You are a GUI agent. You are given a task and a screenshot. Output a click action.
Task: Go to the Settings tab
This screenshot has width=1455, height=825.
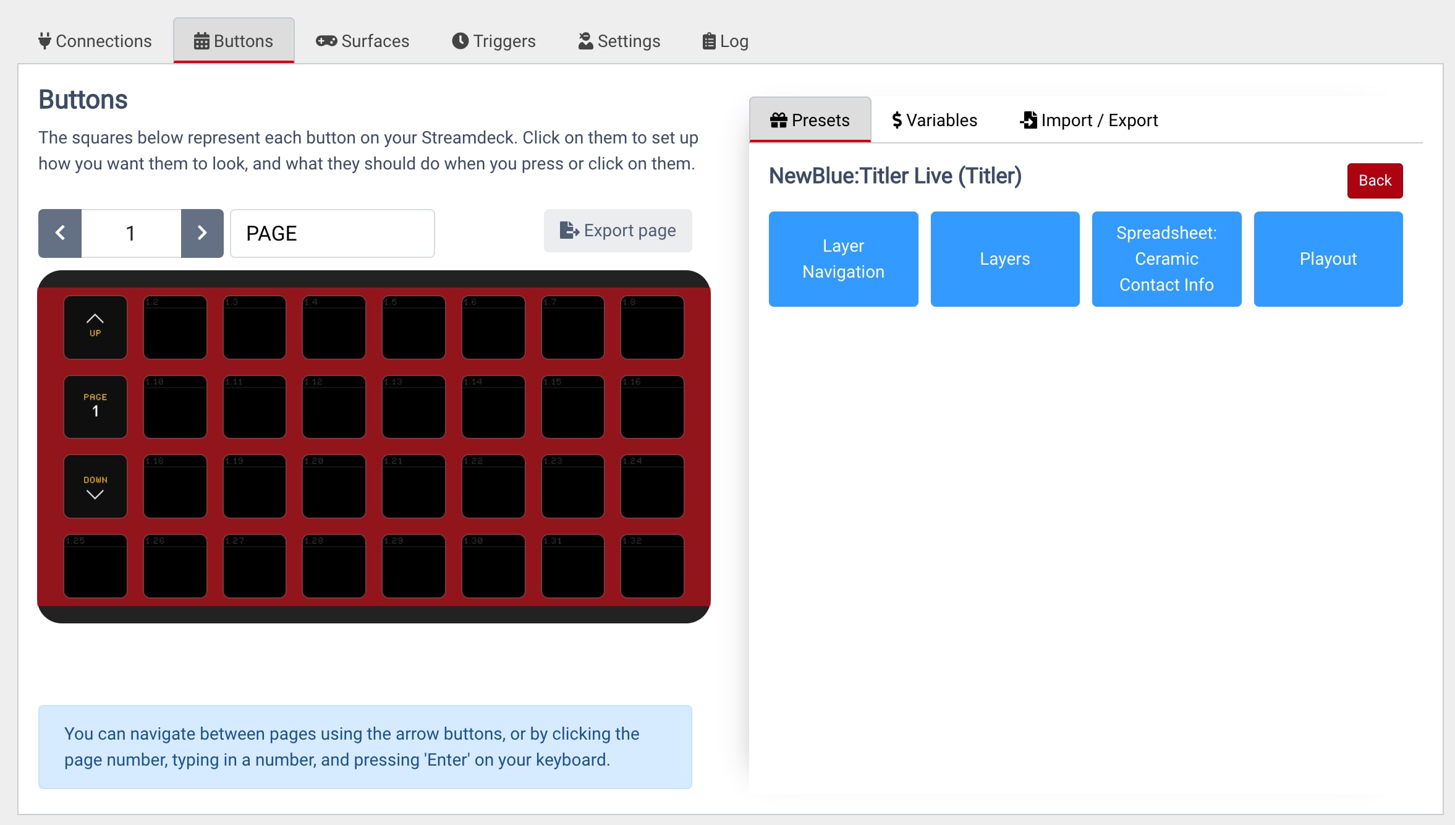tap(619, 41)
